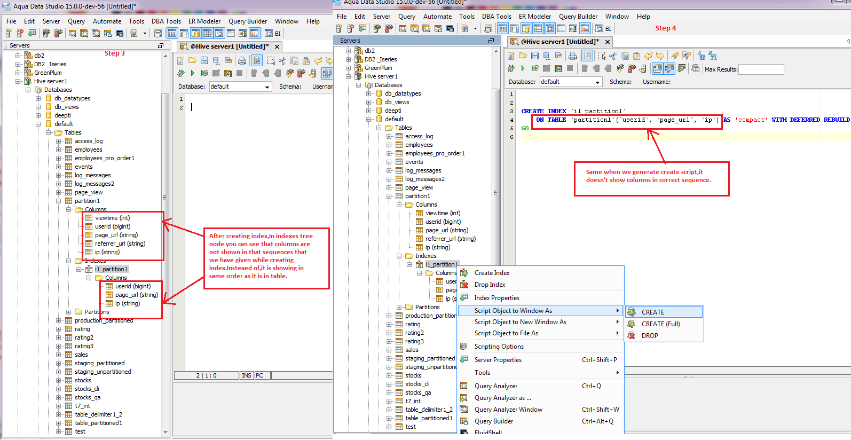Click Register Server icon in right window main toolbar
Image resolution: width=851 pixels, height=440 pixels.
pyautogui.click(x=340, y=28)
